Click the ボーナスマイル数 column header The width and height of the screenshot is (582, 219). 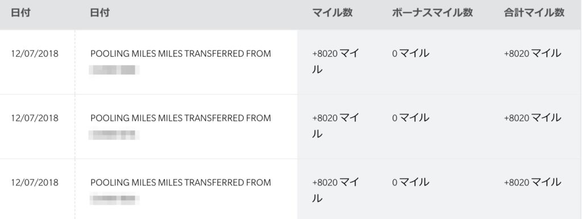(x=433, y=13)
